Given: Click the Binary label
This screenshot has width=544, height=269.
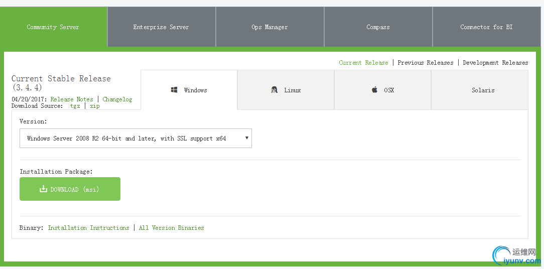Looking at the screenshot, I should 32,228.
